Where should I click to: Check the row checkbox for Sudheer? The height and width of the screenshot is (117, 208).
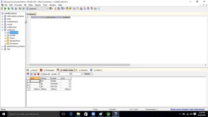pyautogui.click(x=28, y=84)
